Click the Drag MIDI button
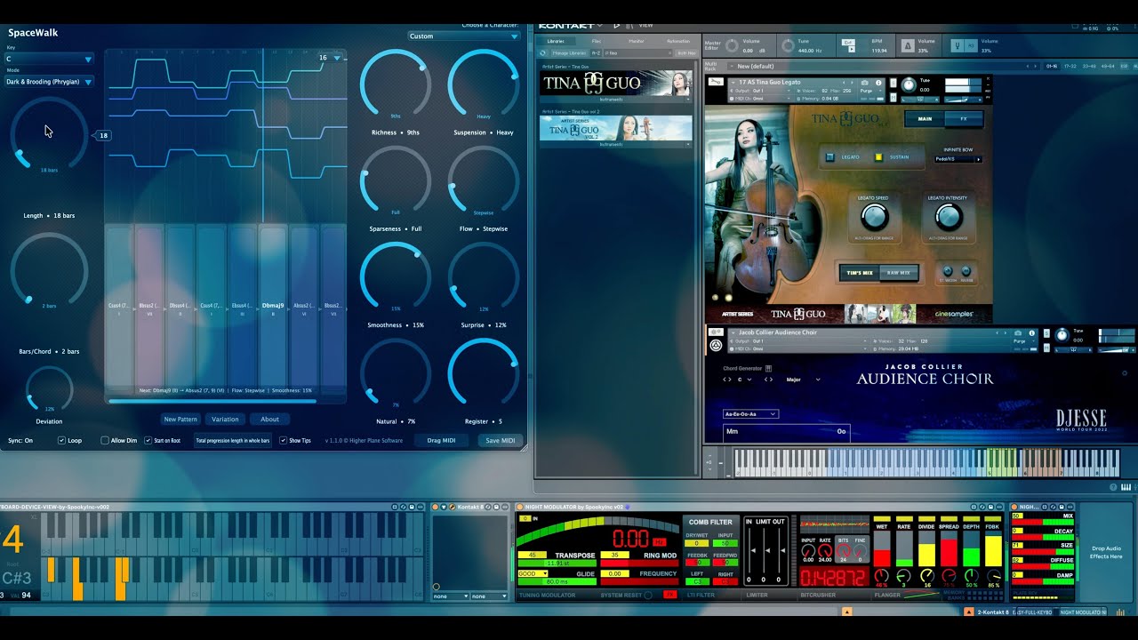This screenshot has width=1138, height=640. click(x=441, y=440)
